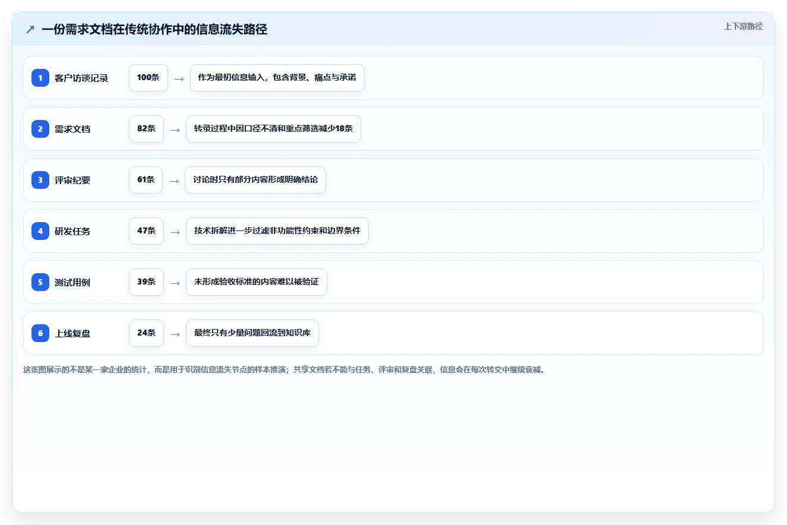Click the arrow icon beside the title

[x=30, y=29]
